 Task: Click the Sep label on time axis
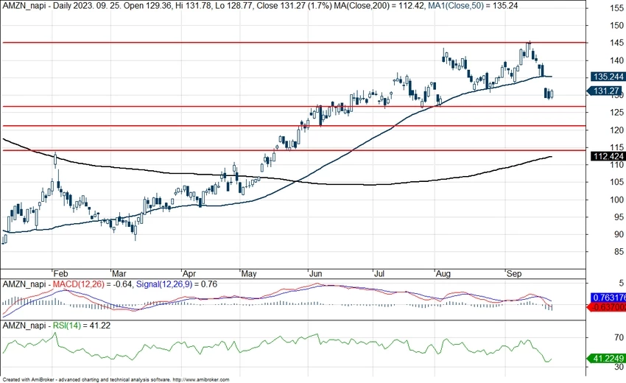(514, 274)
